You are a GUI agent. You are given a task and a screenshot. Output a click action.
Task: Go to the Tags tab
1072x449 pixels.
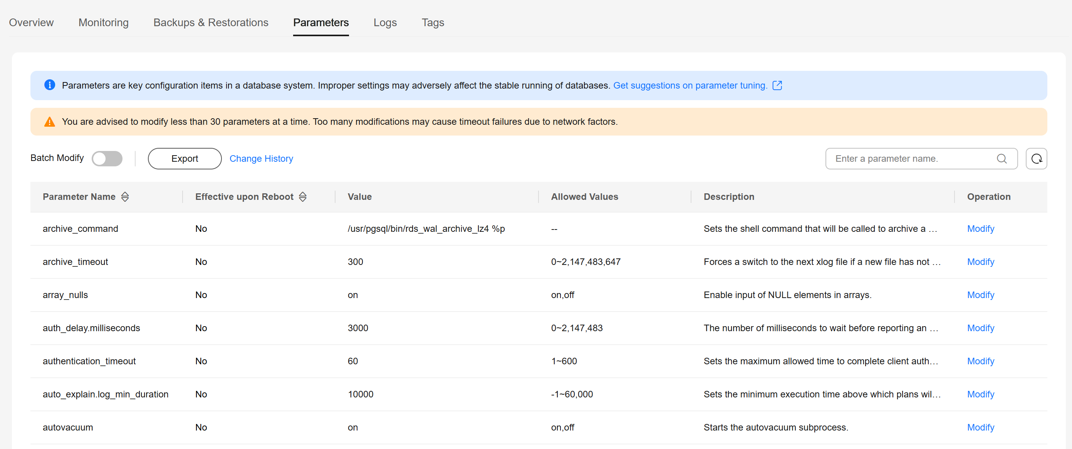(432, 22)
